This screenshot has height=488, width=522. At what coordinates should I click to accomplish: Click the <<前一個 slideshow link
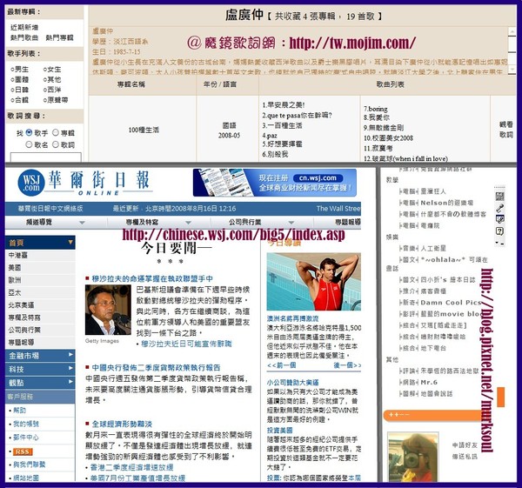click(x=281, y=365)
